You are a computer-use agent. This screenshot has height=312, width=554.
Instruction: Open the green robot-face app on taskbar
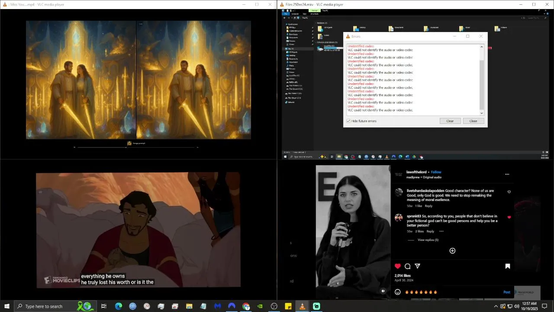tap(316, 306)
